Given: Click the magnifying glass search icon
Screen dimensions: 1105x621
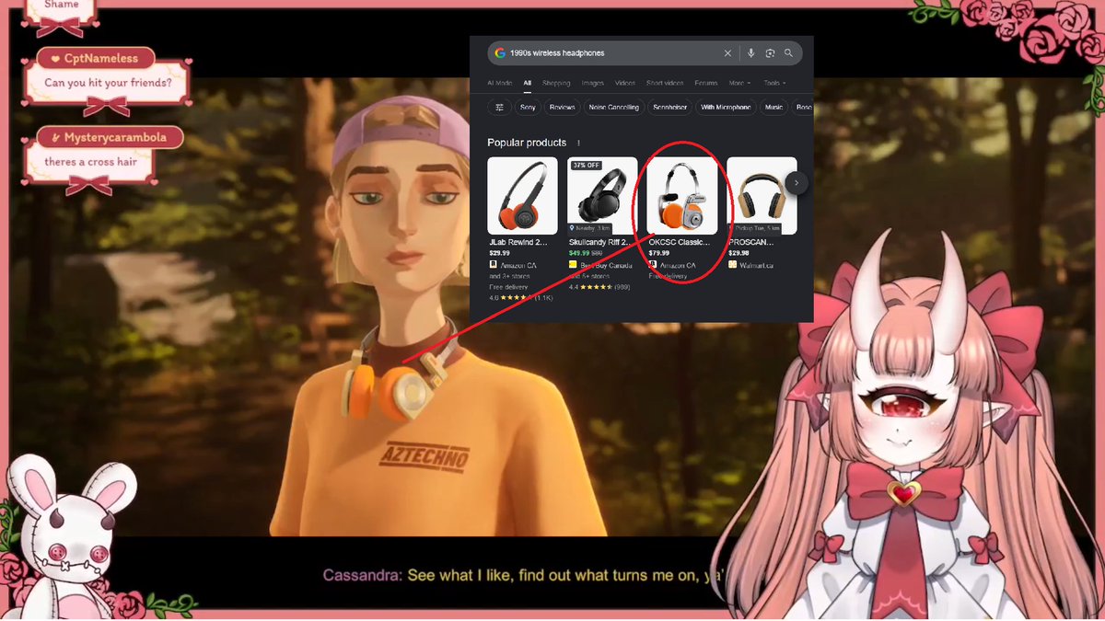Looking at the screenshot, I should (x=788, y=53).
